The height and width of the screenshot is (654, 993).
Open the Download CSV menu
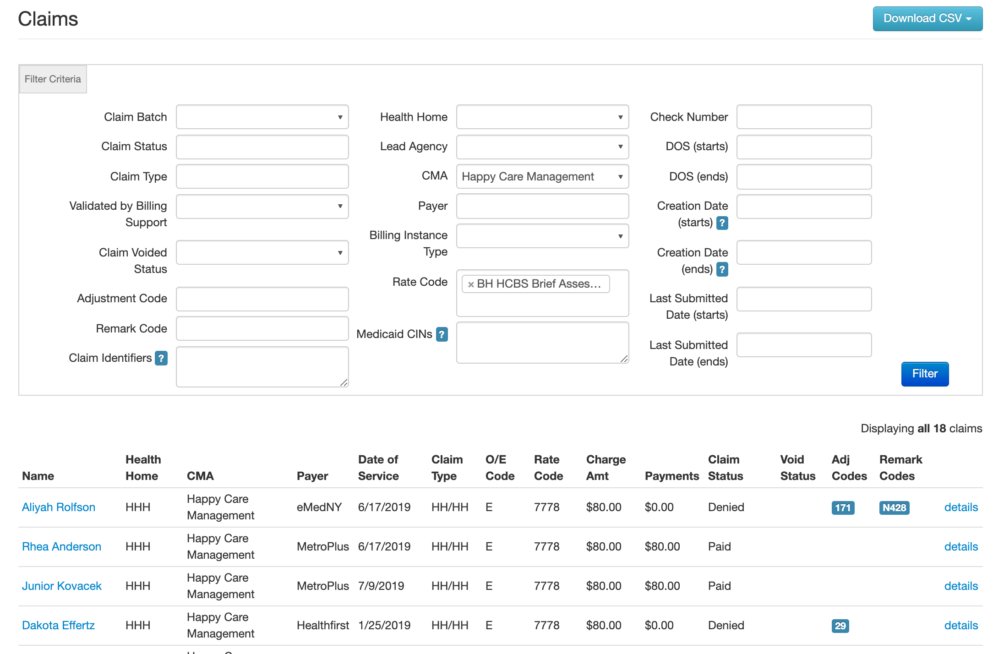[927, 19]
